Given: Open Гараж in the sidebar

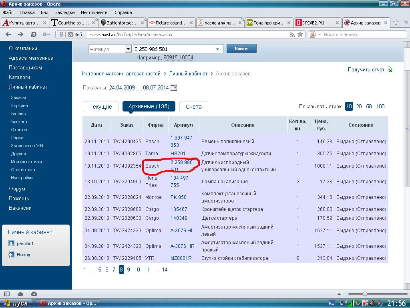Looking at the screenshot, I should (x=17, y=138).
